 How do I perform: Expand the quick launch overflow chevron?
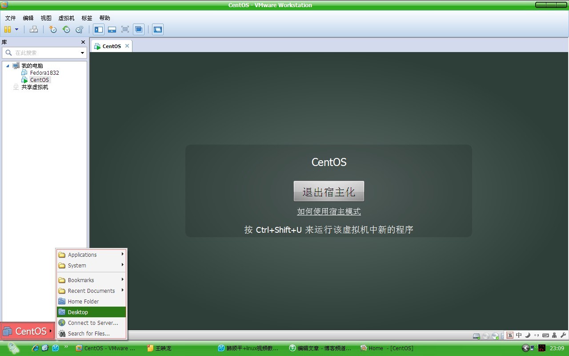coord(66,346)
